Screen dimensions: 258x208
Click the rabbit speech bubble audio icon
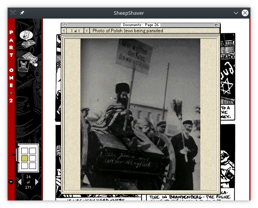(27, 36)
